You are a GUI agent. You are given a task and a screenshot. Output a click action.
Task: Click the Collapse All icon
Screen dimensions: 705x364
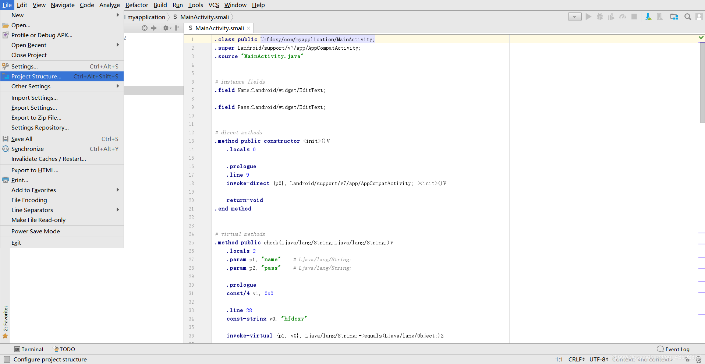154,28
